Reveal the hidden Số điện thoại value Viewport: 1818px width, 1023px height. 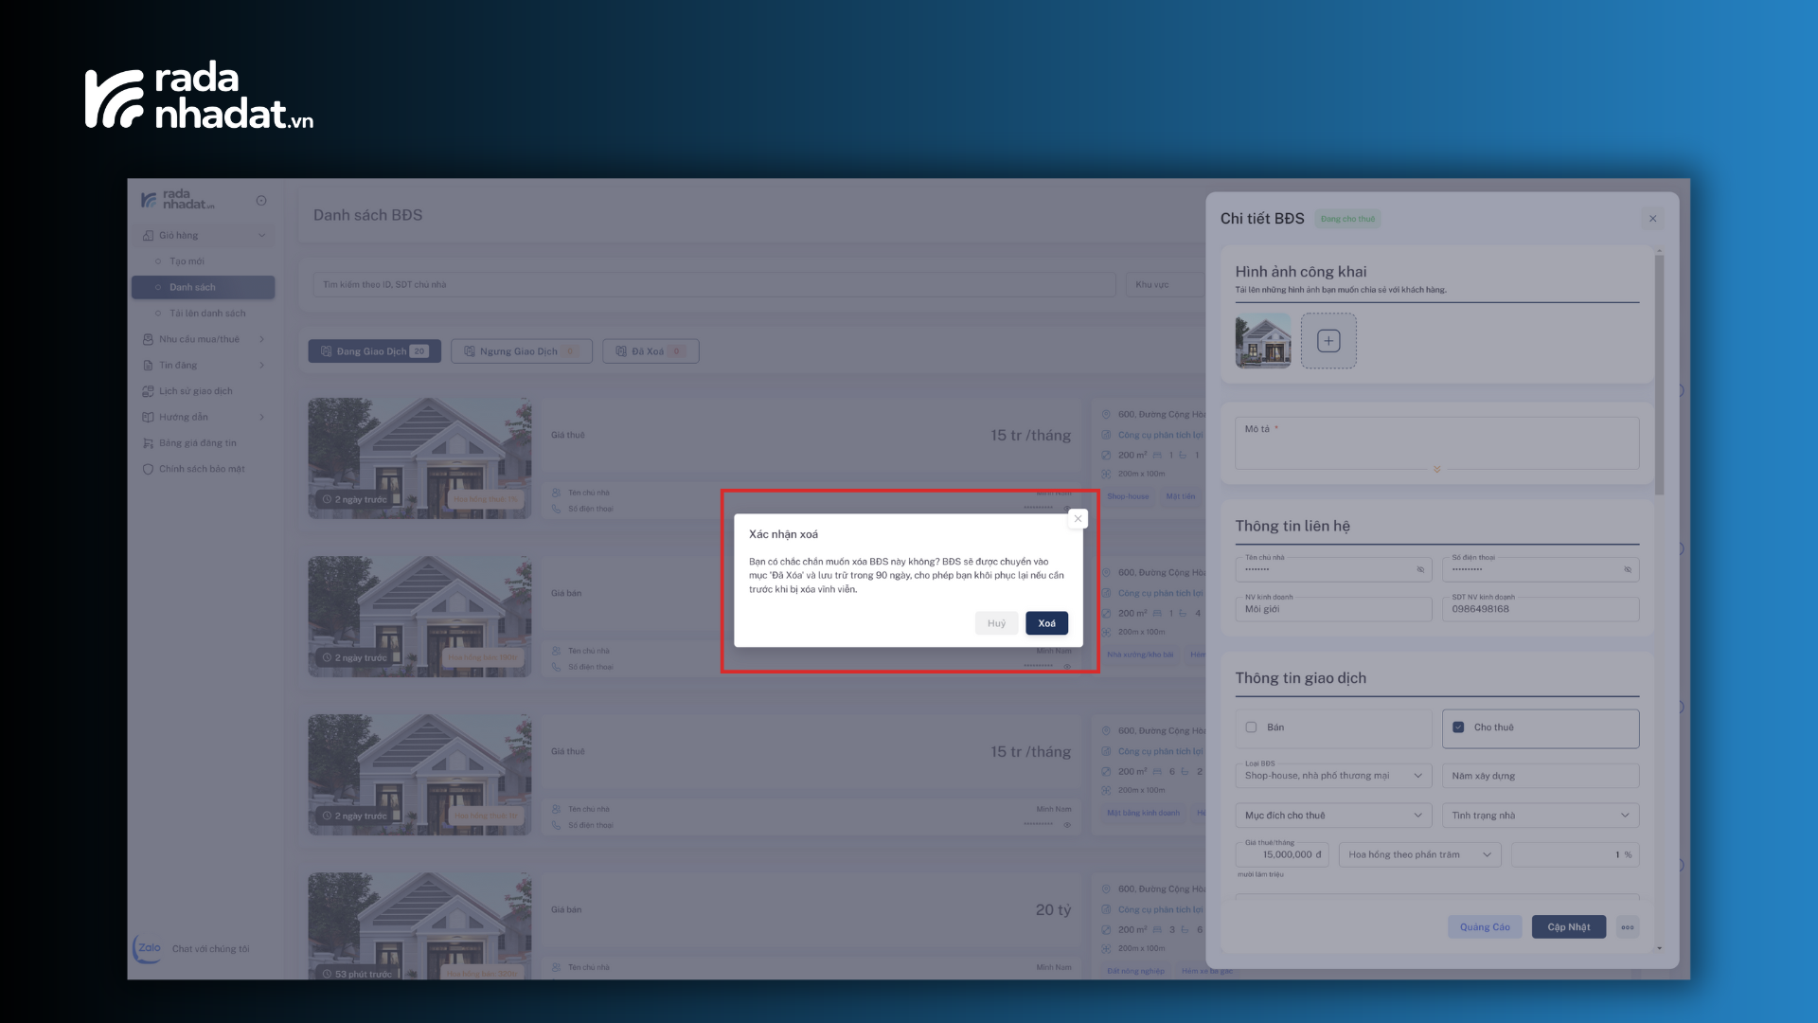tap(1628, 569)
